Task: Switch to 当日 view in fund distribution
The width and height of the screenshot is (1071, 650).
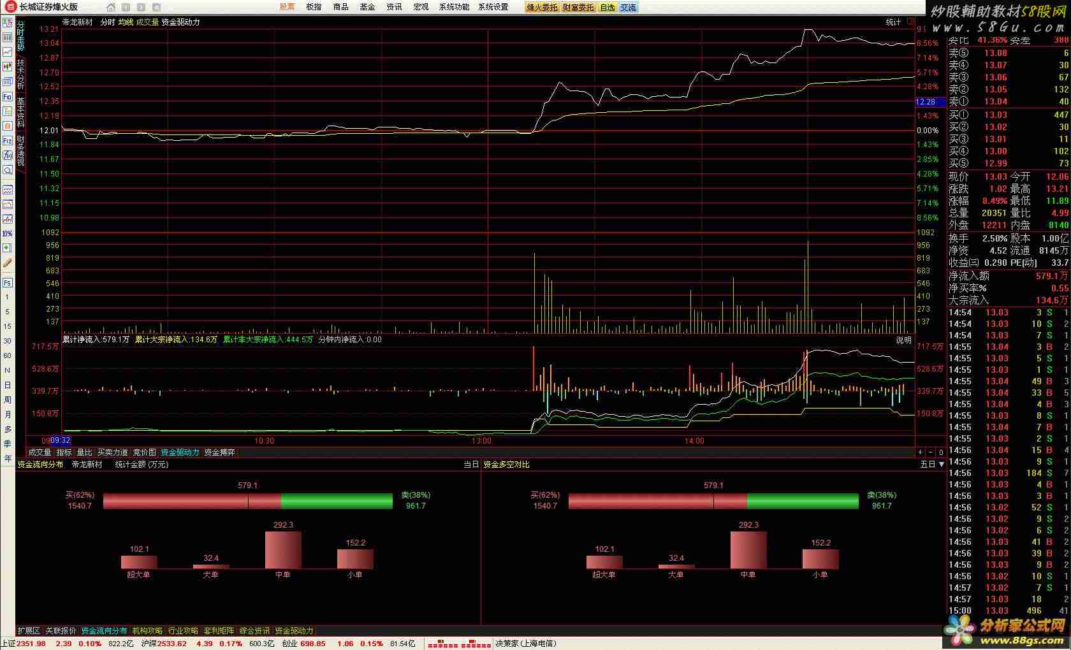Action: [471, 465]
